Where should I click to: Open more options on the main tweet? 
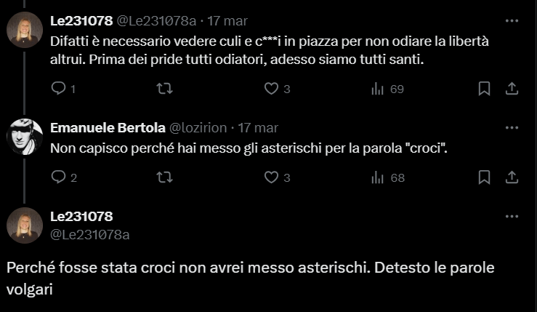[x=511, y=216]
